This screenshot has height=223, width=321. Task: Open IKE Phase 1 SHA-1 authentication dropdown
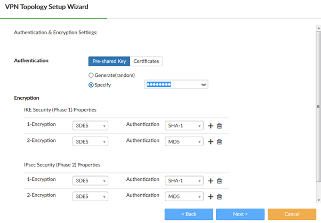click(184, 126)
